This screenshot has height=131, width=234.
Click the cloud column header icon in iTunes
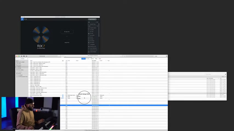(x=63, y=61)
